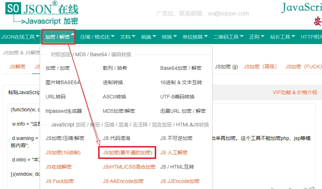The image size is (322, 189).
Task: Select 图片转BASE64 menu item
Action: pyautogui.click(x=62, y=82)
